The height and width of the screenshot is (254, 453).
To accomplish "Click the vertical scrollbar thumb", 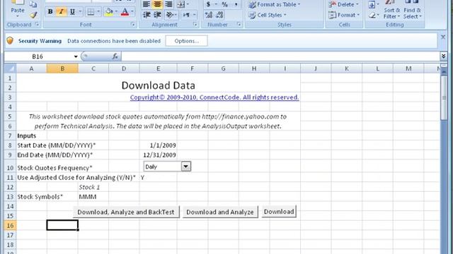I will [444, 98].
